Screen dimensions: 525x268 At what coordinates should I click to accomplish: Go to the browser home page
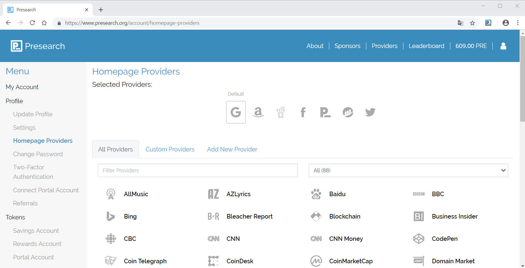(44, 23)
